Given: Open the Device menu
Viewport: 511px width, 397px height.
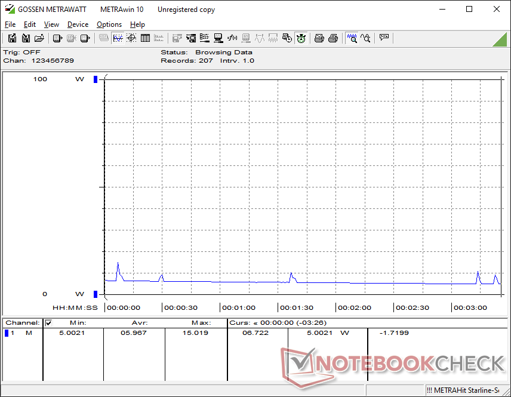Looking at the screenshot, I should 78,24.
